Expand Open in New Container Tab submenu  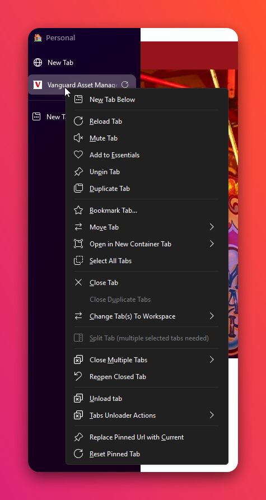[147, 244]
